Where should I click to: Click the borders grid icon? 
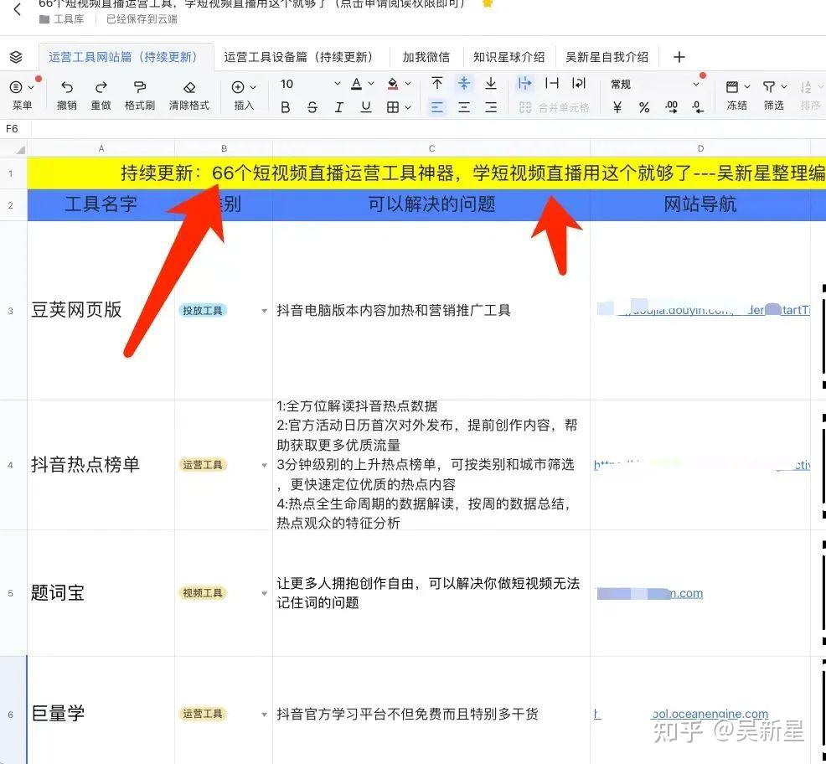tap(392, 107)
